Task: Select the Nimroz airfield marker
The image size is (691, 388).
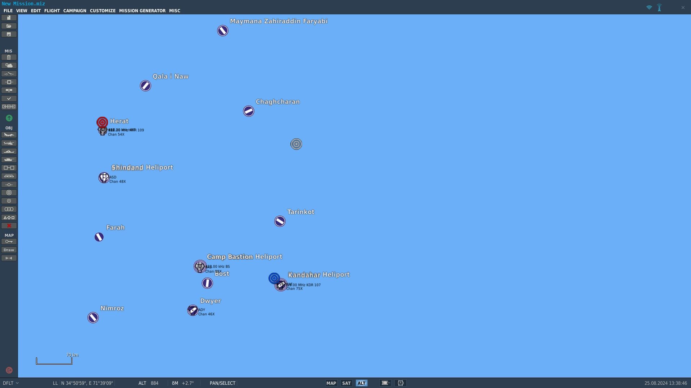Action: click(x=93, y=318)
